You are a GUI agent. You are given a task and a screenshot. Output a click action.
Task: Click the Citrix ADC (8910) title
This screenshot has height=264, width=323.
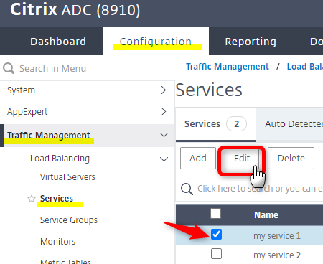click(x=75, y=10)
